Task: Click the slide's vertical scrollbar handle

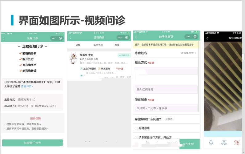Action: (243, 57)
